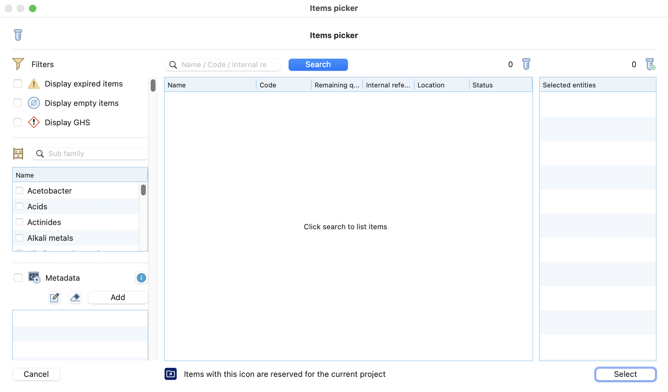Click the found items tube counter icon

click(x=526, y=64)
